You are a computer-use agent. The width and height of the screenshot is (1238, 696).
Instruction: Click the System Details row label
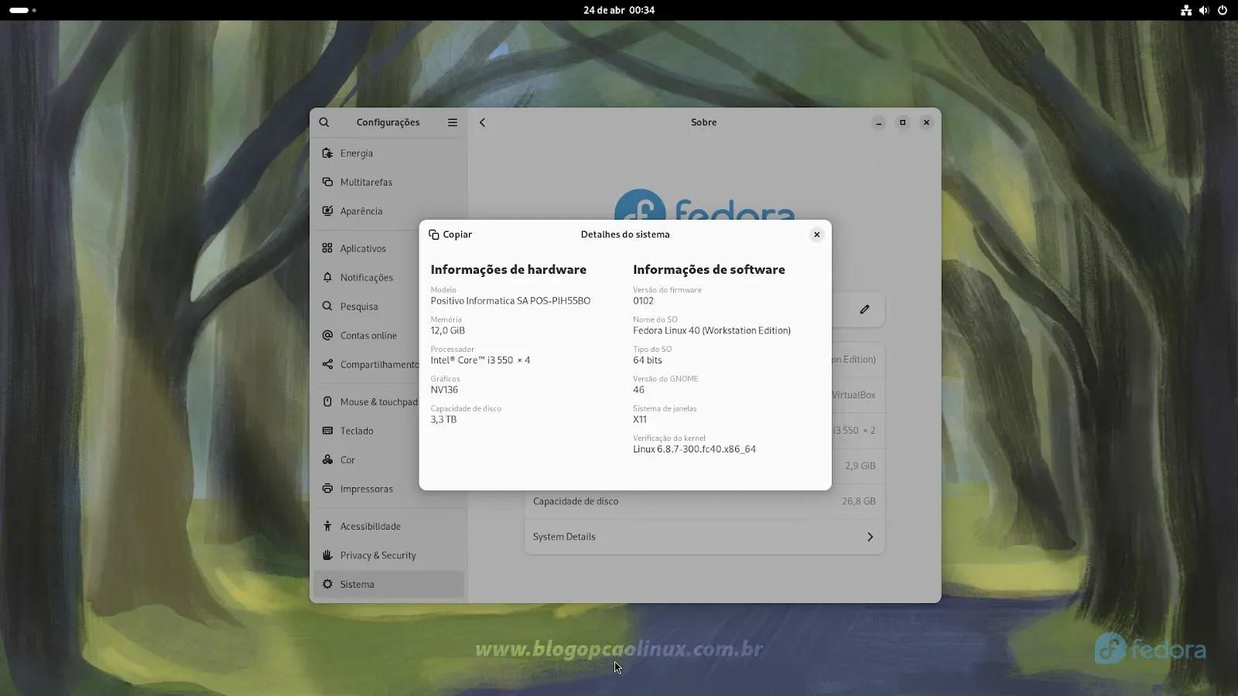coord(564,537)
